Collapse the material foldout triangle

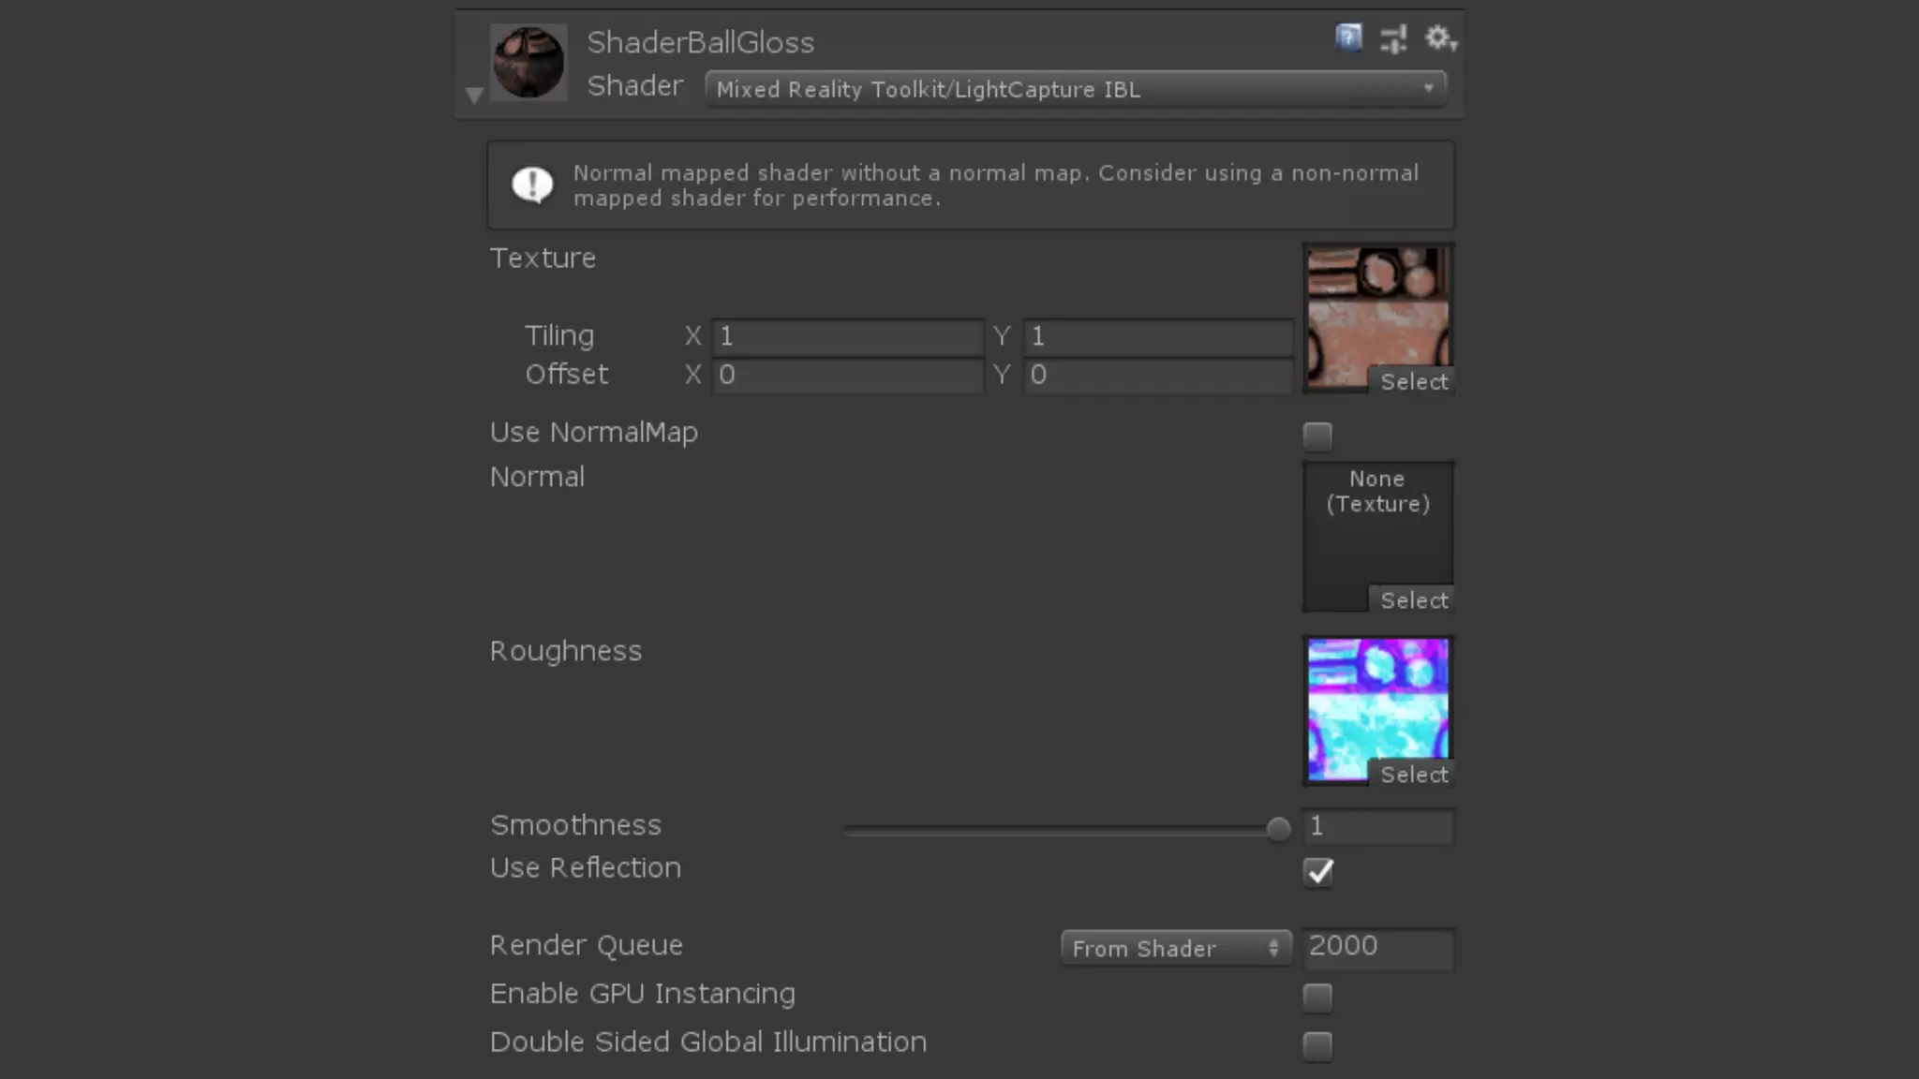pos(474,95)
